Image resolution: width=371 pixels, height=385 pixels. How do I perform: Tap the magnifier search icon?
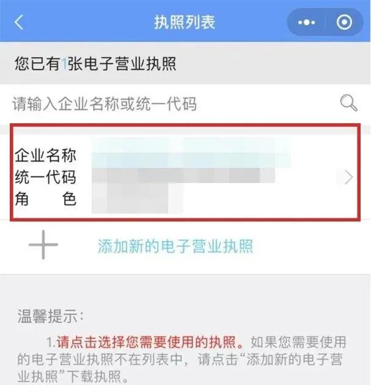click(x=348, y=103)
